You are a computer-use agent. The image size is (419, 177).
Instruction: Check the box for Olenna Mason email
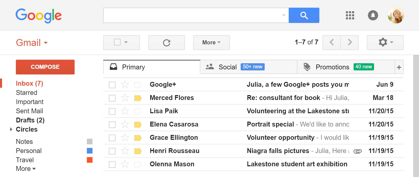112,164
